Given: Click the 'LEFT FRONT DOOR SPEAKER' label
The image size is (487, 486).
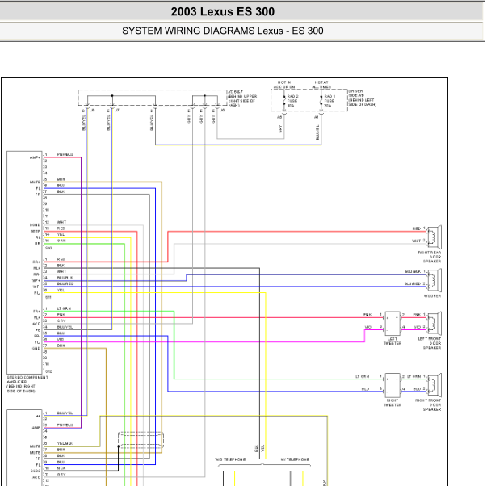Looking at the screenshot, I should (x=430, y=343).
